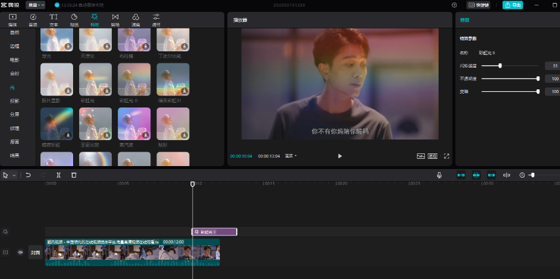
Task: Preview the 彩虹光 effect thumbnail
Action: click(95, 79)
